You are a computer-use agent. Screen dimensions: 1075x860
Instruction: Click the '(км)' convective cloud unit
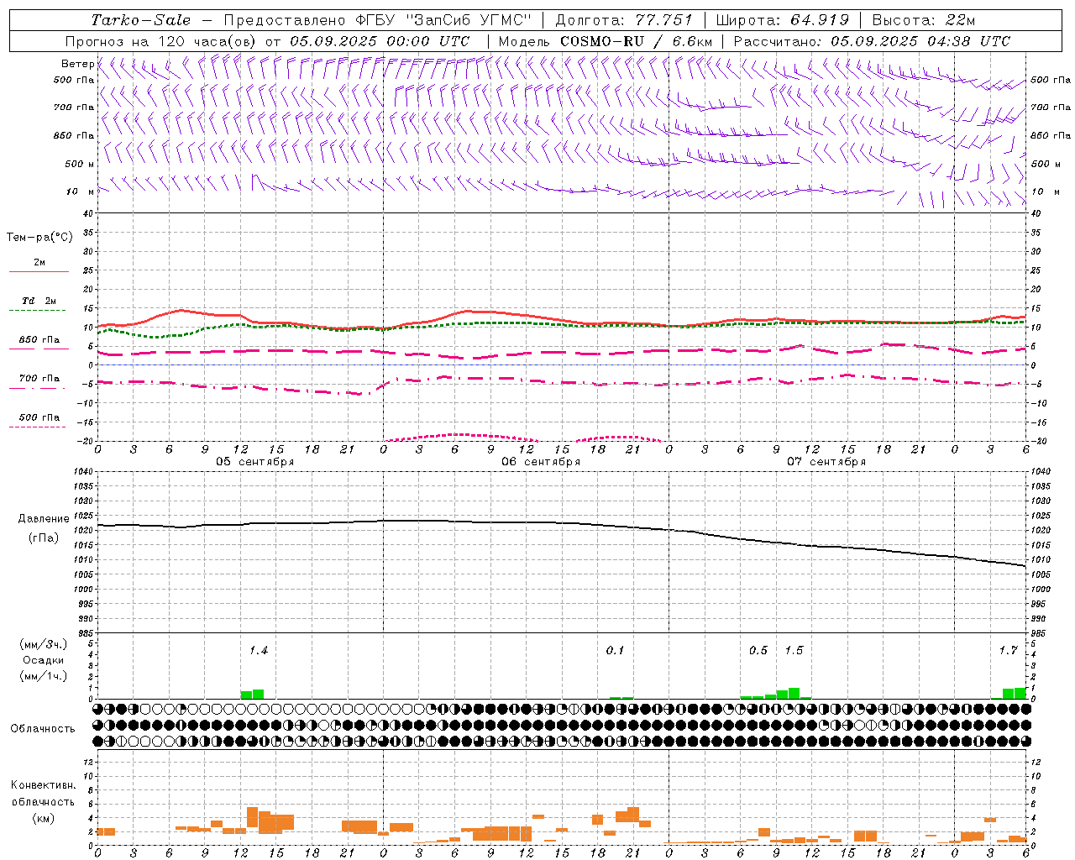pos(43,818)
